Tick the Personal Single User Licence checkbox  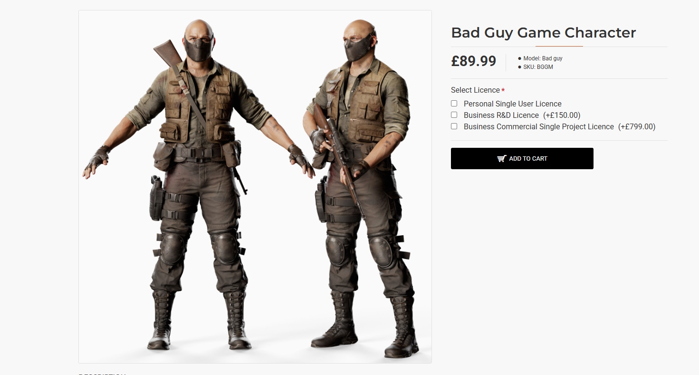[454, 104]
